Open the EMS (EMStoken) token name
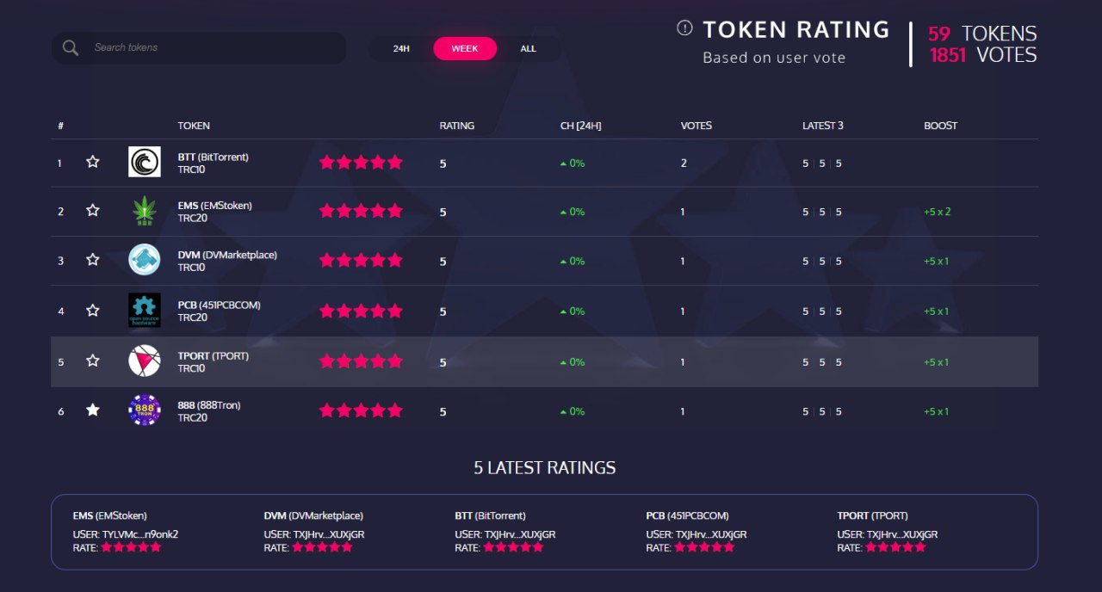 tap(214, 206)
